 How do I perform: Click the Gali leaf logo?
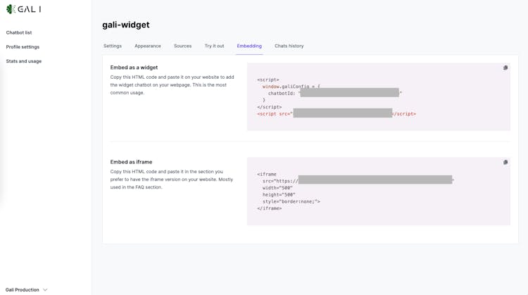click(11, 9)
